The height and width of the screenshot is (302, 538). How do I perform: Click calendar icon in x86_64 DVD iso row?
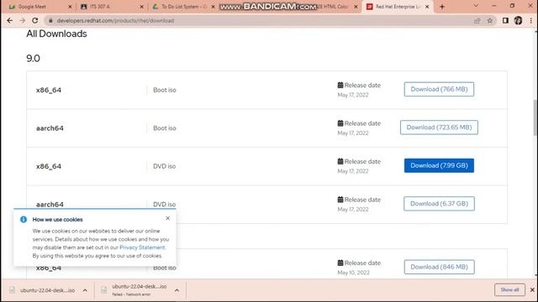(340, 161)
